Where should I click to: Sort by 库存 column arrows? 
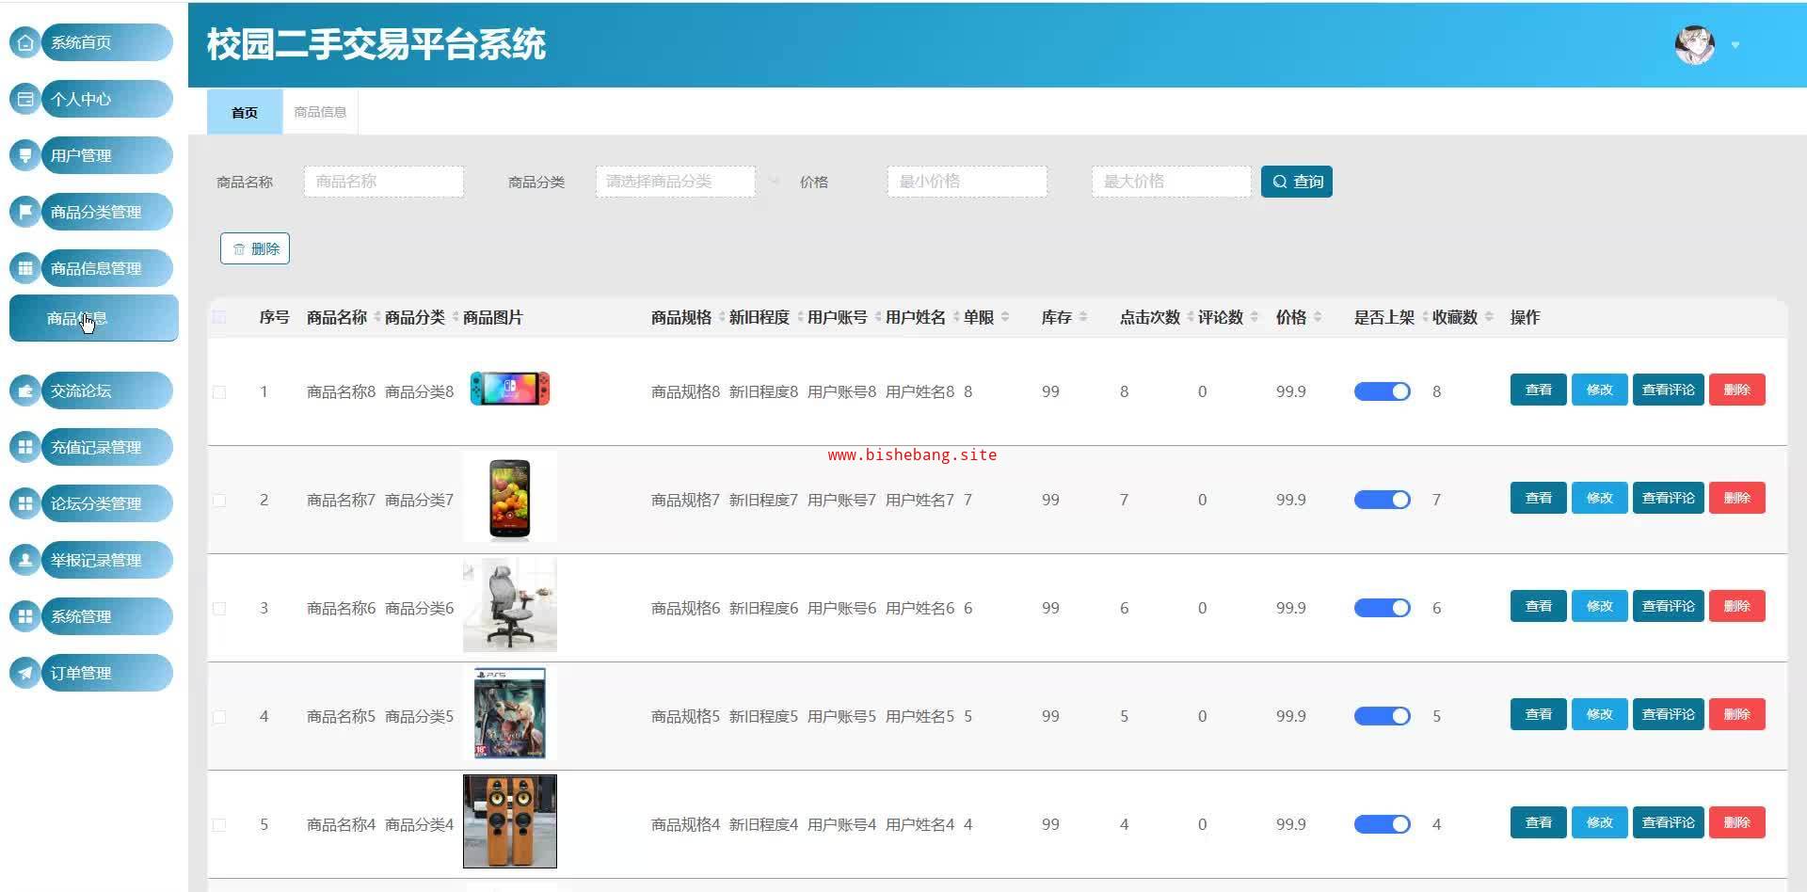click(1082, 317)
